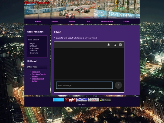Image resolution: width=164 pixels, height=123 pixels.
Task: Visit the Racer.com link
Action: click(36, 72)
